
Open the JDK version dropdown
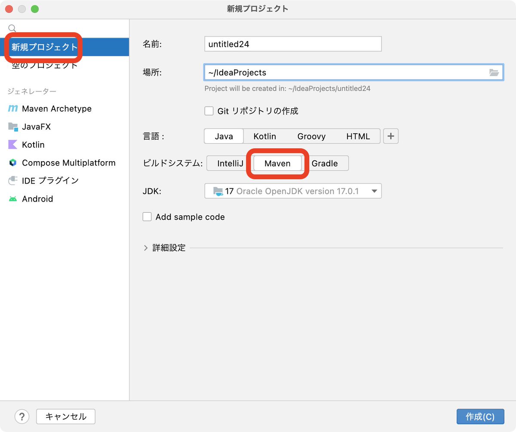click(293, 191)
